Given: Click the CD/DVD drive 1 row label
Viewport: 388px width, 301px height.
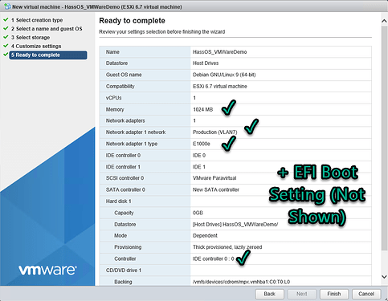Looking at the screenshot, I should click(124, 270).
